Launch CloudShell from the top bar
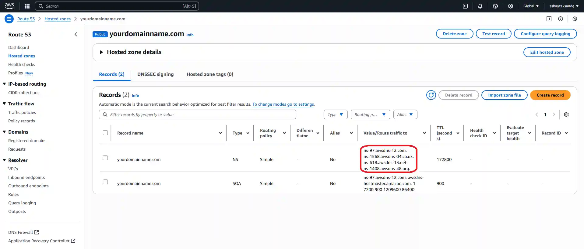The height and width of the screenshot is (249, 584). point(465,6)
